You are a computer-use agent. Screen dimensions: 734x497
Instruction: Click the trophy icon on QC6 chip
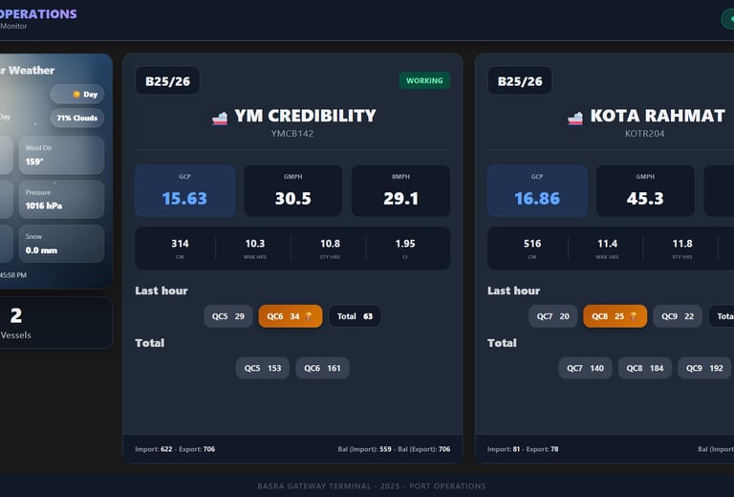click(x=309, y=316)
